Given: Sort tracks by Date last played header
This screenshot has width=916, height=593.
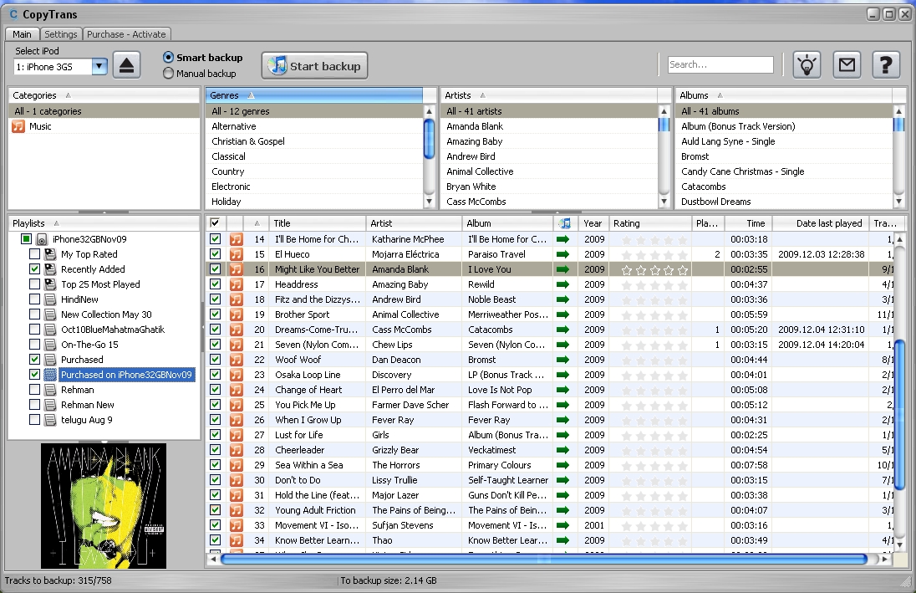Looking at the screenshot, I should click(822, 223).
